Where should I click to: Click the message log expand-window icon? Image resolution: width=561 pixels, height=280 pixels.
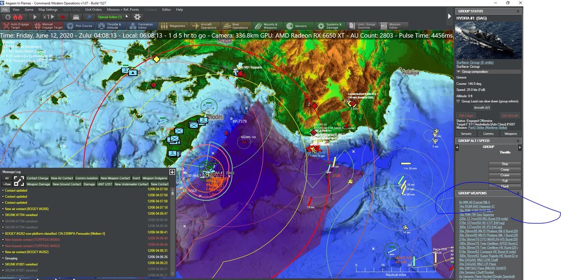tap(19, 180)
